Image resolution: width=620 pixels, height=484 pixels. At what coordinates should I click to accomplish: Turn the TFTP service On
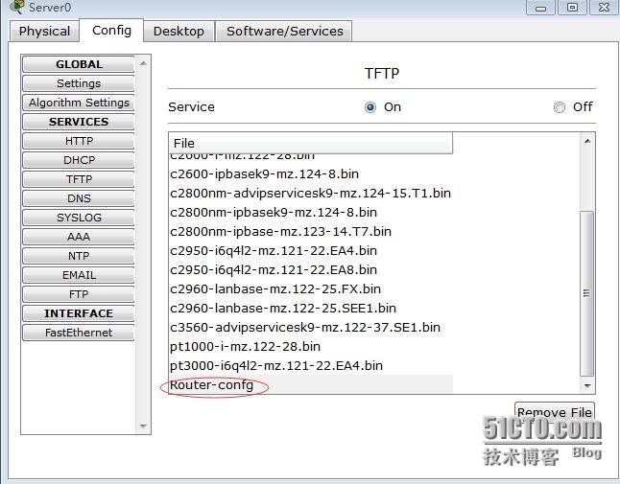pyautogui.click(x=370, y=107)
